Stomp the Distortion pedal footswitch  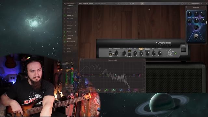coord(196,36)
